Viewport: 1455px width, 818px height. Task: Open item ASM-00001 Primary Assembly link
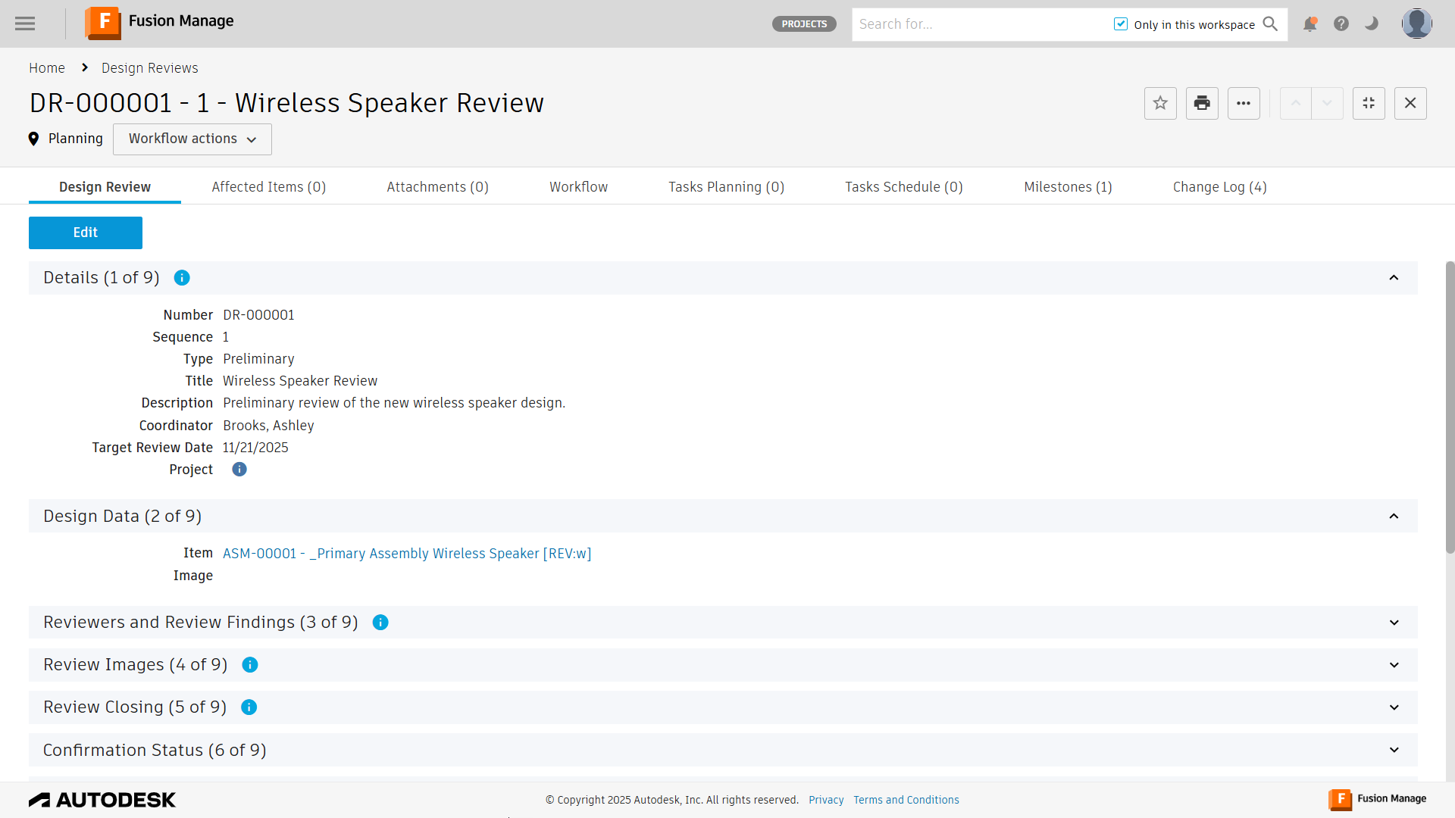point(407,553)
